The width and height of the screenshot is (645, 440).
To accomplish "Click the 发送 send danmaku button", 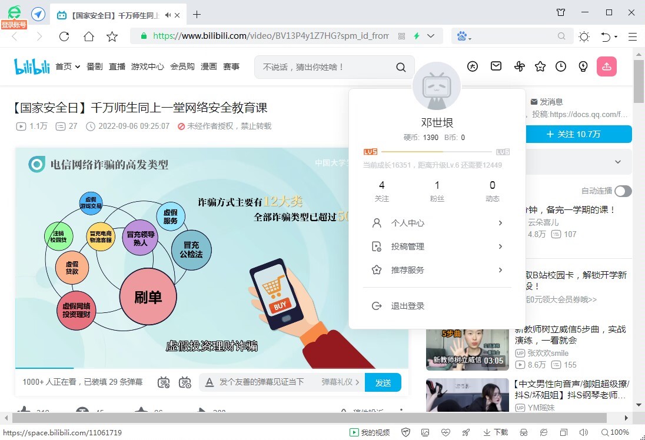I will (383, 382).
